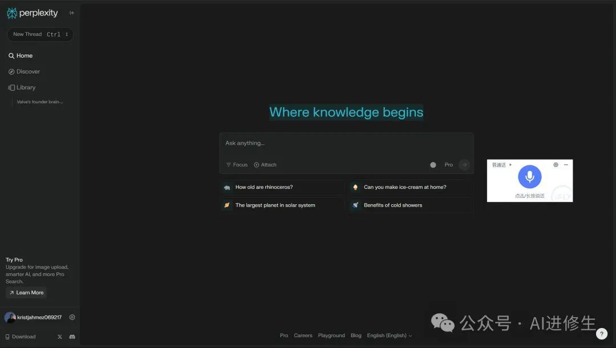Open the Pro footer link

point(284,335)
